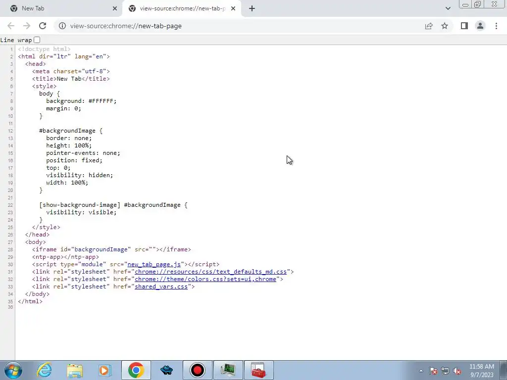Click the browser forward arrow

point(27,26)
